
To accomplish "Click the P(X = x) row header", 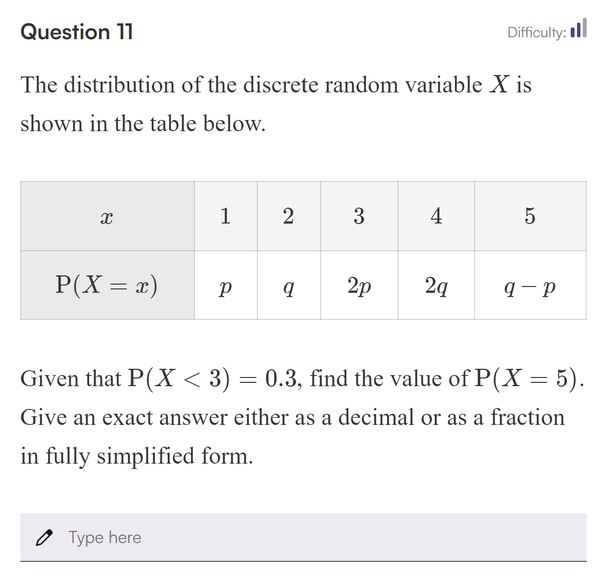I will click(107, 285).
